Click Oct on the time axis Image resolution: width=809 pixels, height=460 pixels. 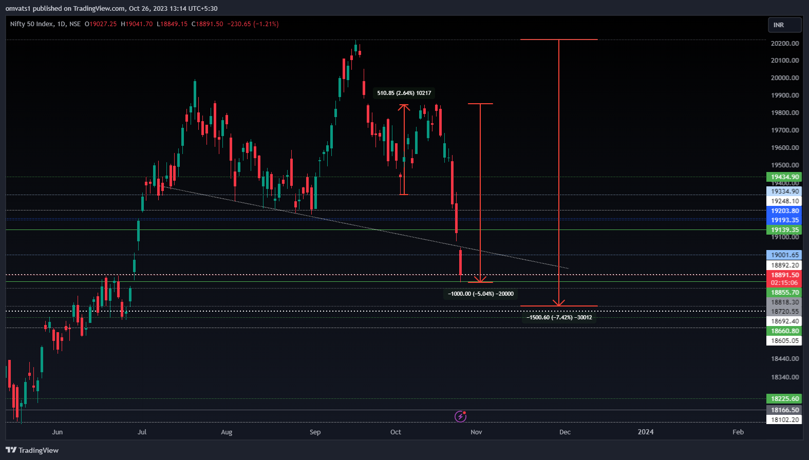click(396, 432)
